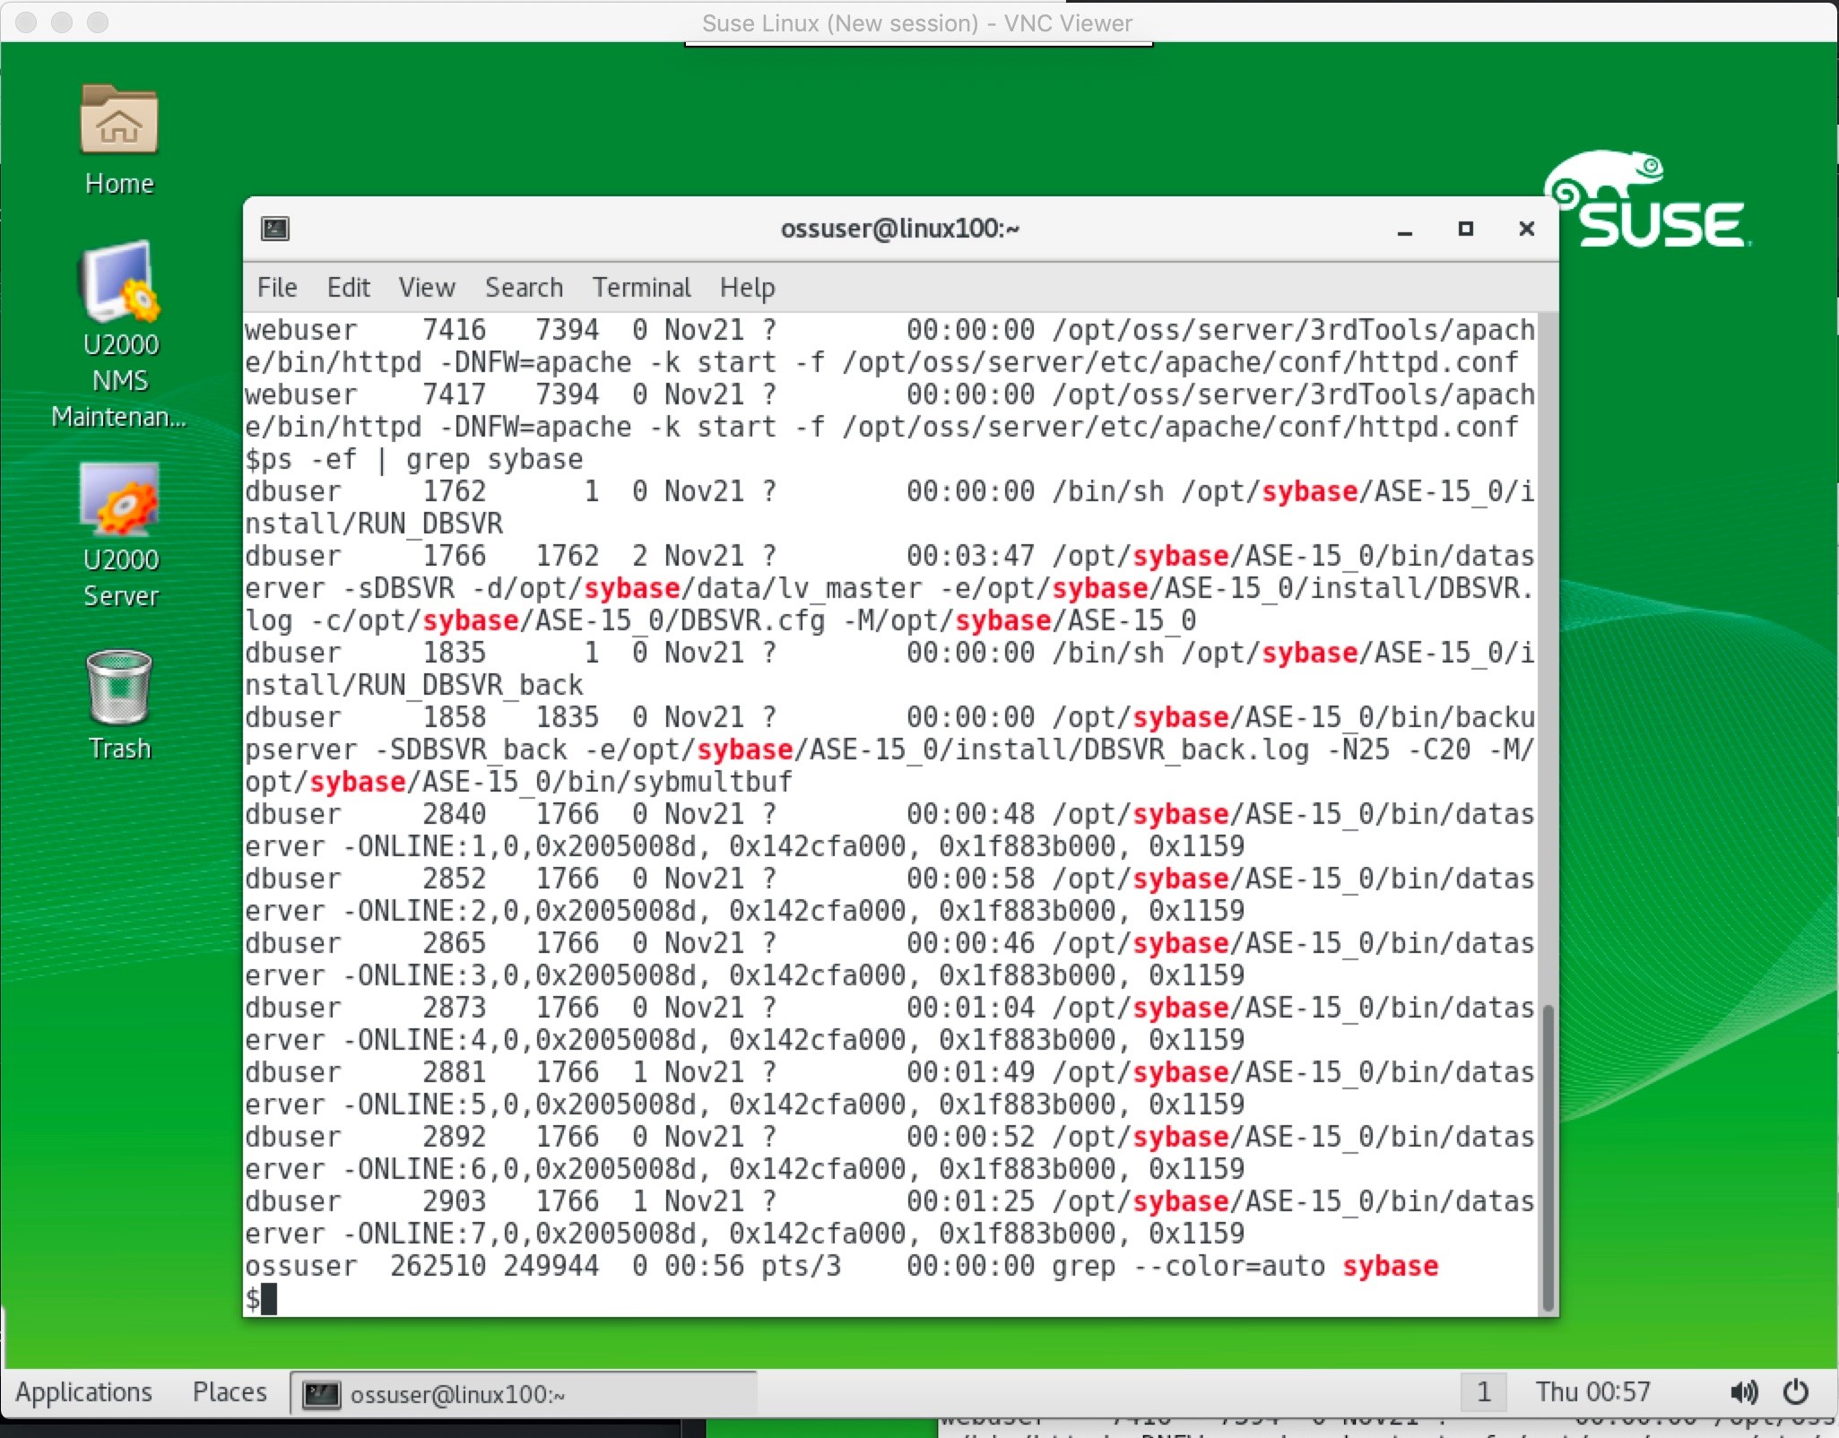The height and width of the screenshot is (1438, 1839).
Task: Open the Edit menu in terminal
Action: pyautogui.click(x=349, y=288)
